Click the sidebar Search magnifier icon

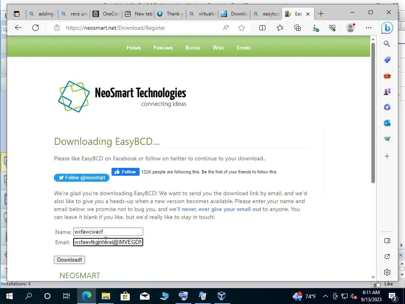(387, 44)
